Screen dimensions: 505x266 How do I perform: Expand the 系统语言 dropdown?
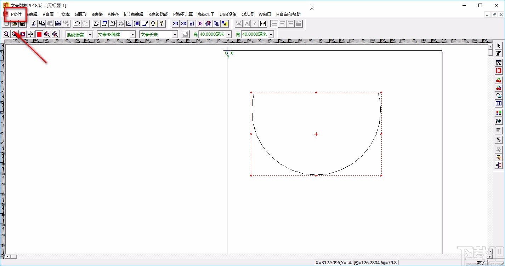[90, 34]
